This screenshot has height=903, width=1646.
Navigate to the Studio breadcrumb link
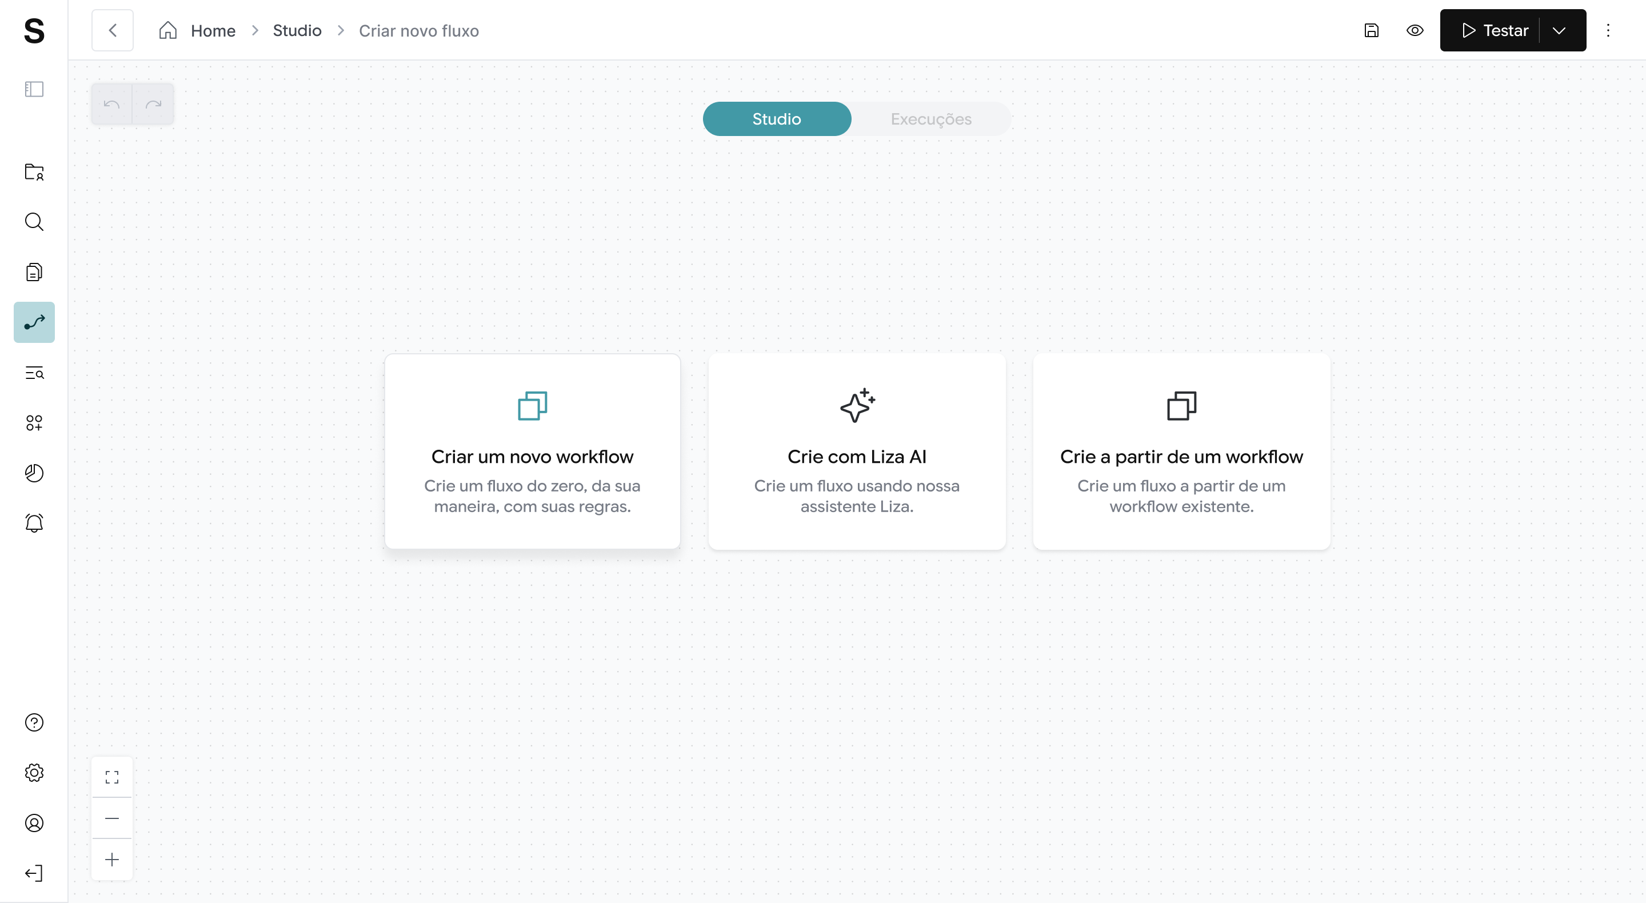coord(297,30)
